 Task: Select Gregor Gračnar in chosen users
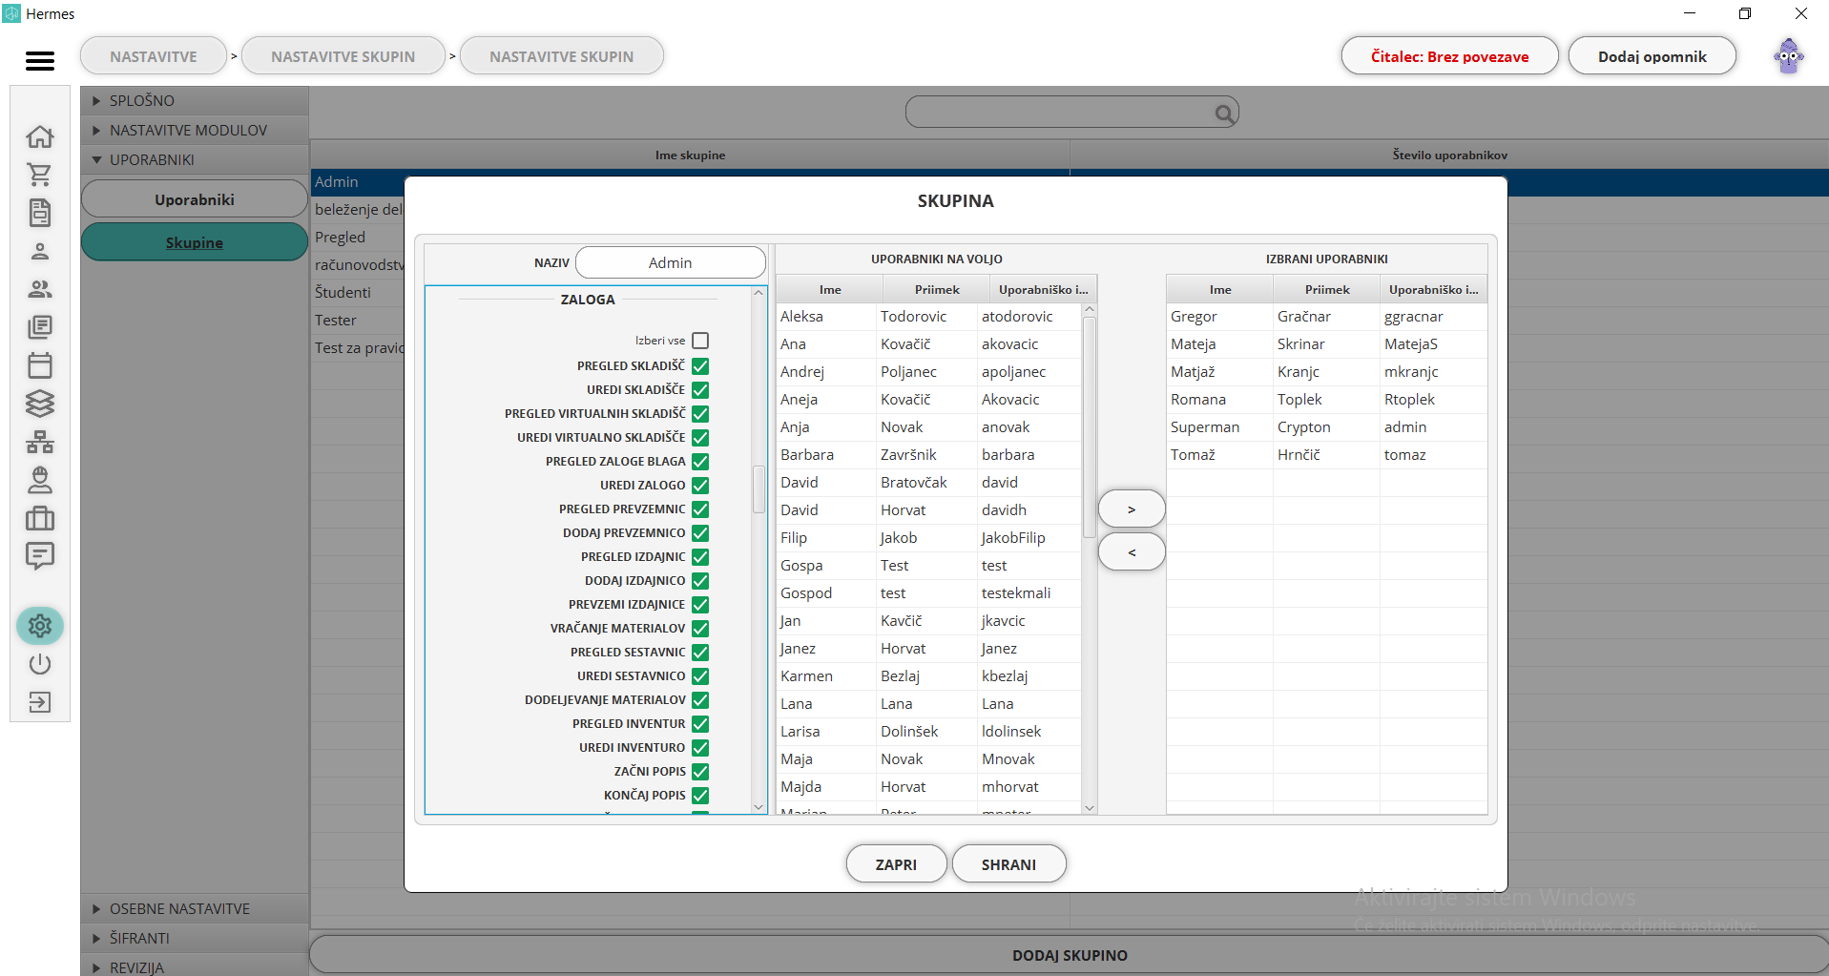1326,316
